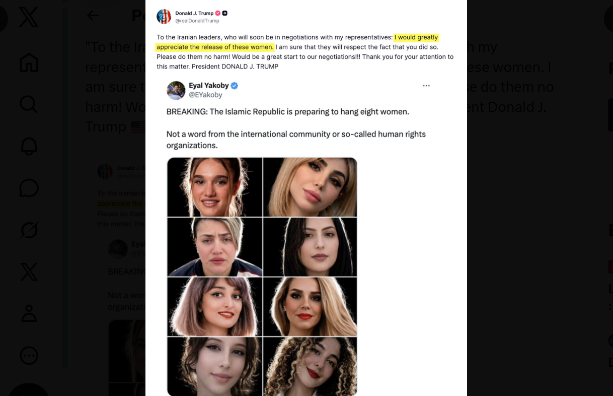Image resolution: width=613 pixels, height=396 pixels.
Task: Click Trump's red verified badge
Action: [218, 13]
